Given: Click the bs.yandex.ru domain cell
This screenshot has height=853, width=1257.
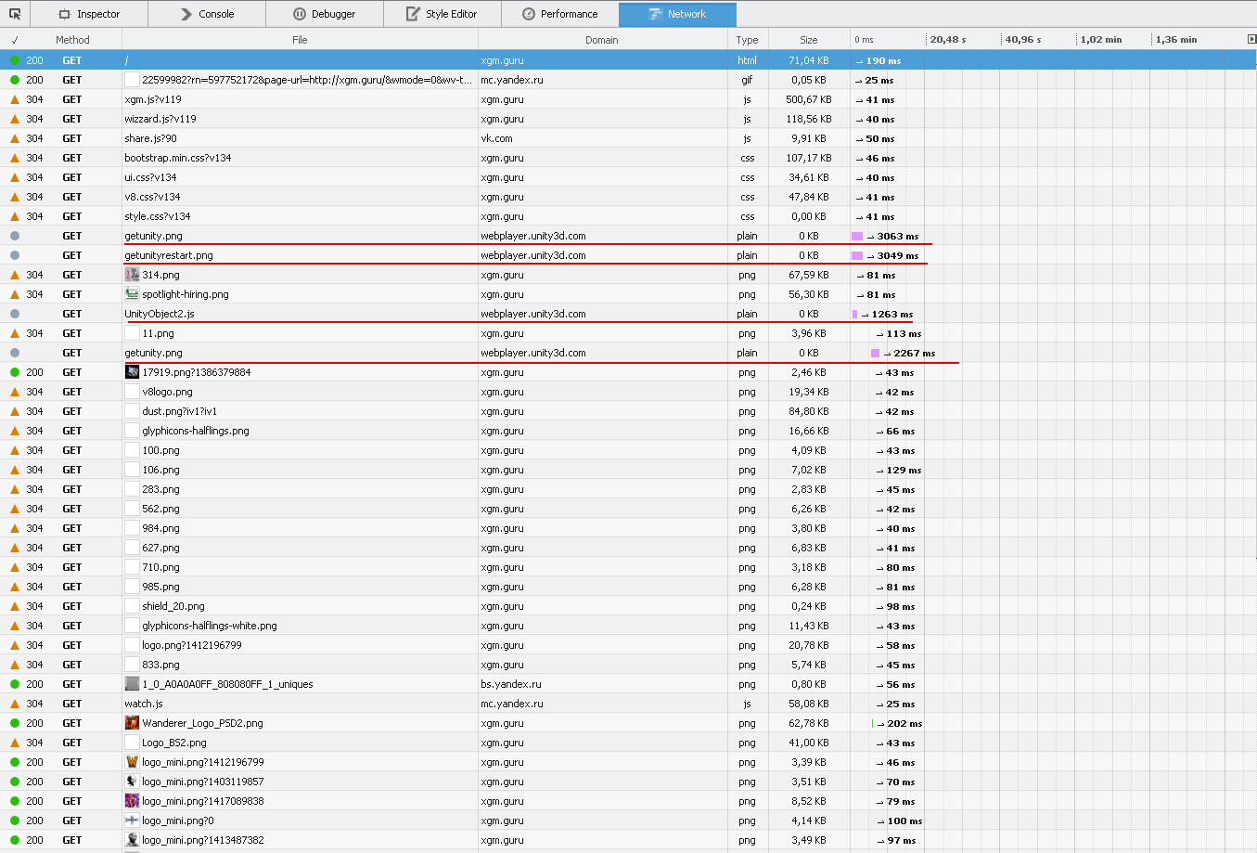Looking at the screenshot, I should click(x=511, y=684).
